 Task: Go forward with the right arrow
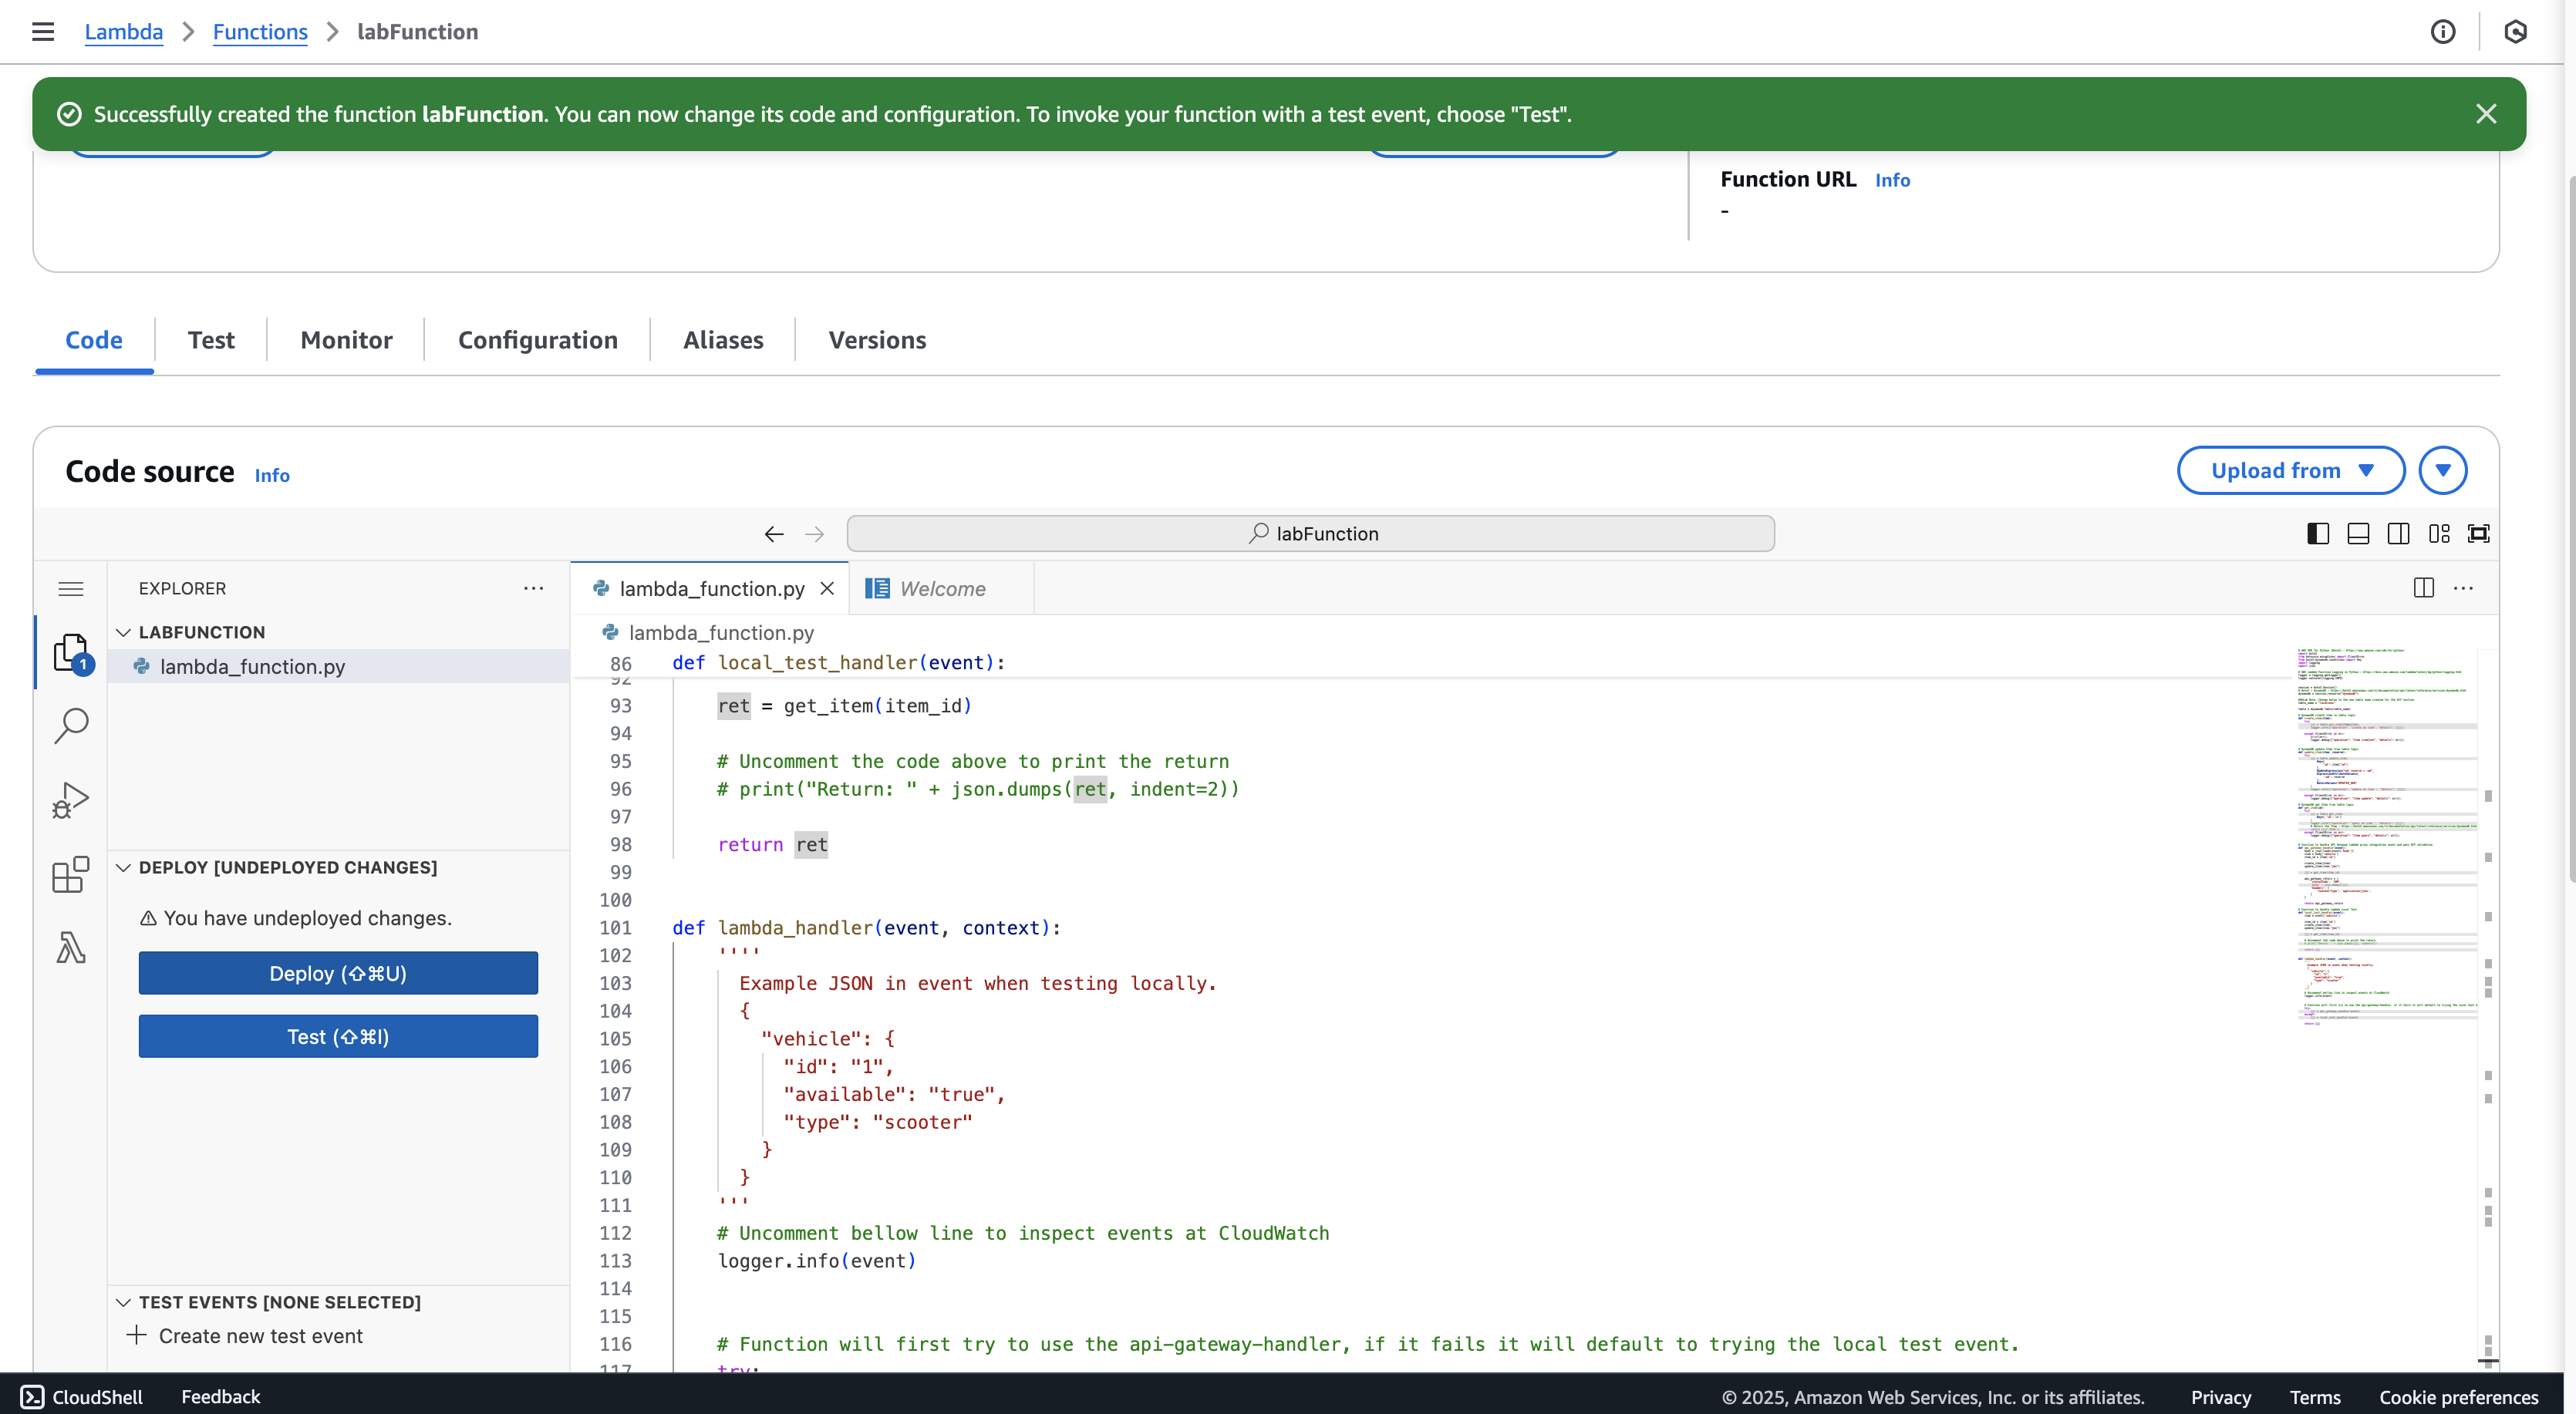point(815,534)
